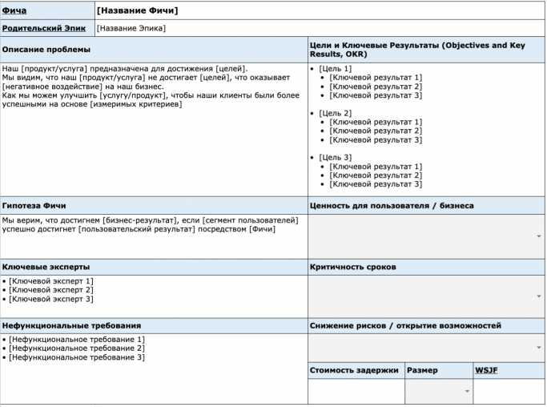Select the Размер header cell
Screen dimensions: 547x407
(439, 370)
